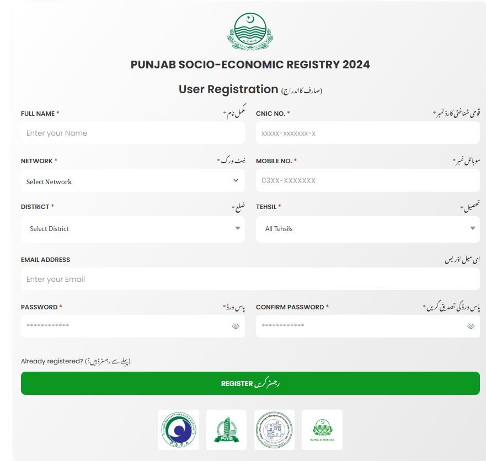Click the Punjab government emblem at the top

(x=251, y=31)
